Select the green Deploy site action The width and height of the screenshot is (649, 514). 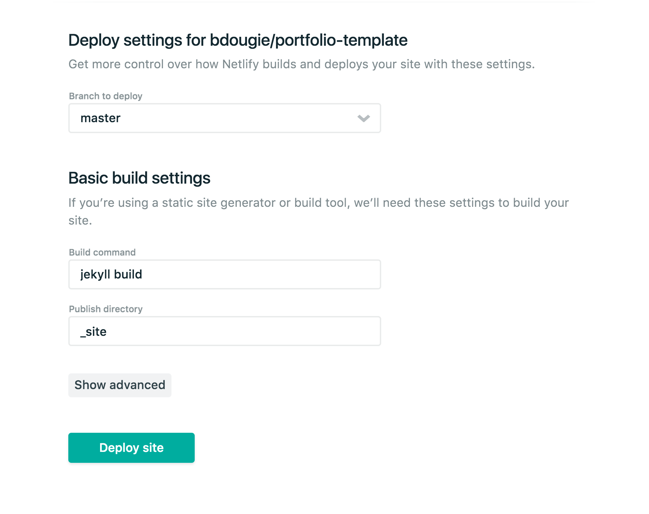pos(131,447)
